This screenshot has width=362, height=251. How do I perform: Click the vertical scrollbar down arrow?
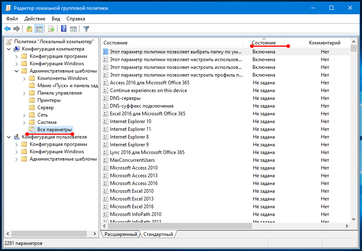click(x=354, y=219)
